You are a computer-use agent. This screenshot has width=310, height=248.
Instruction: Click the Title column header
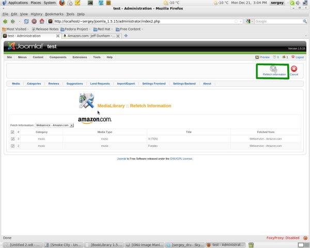(189, 132)
